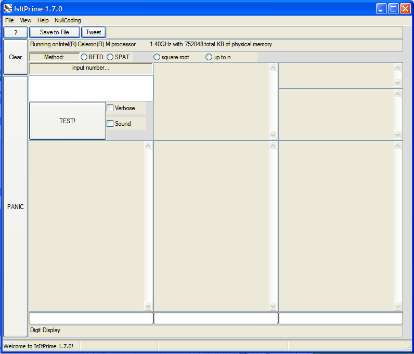Open the File menu
414x354 pixels.
coord(9,20)
